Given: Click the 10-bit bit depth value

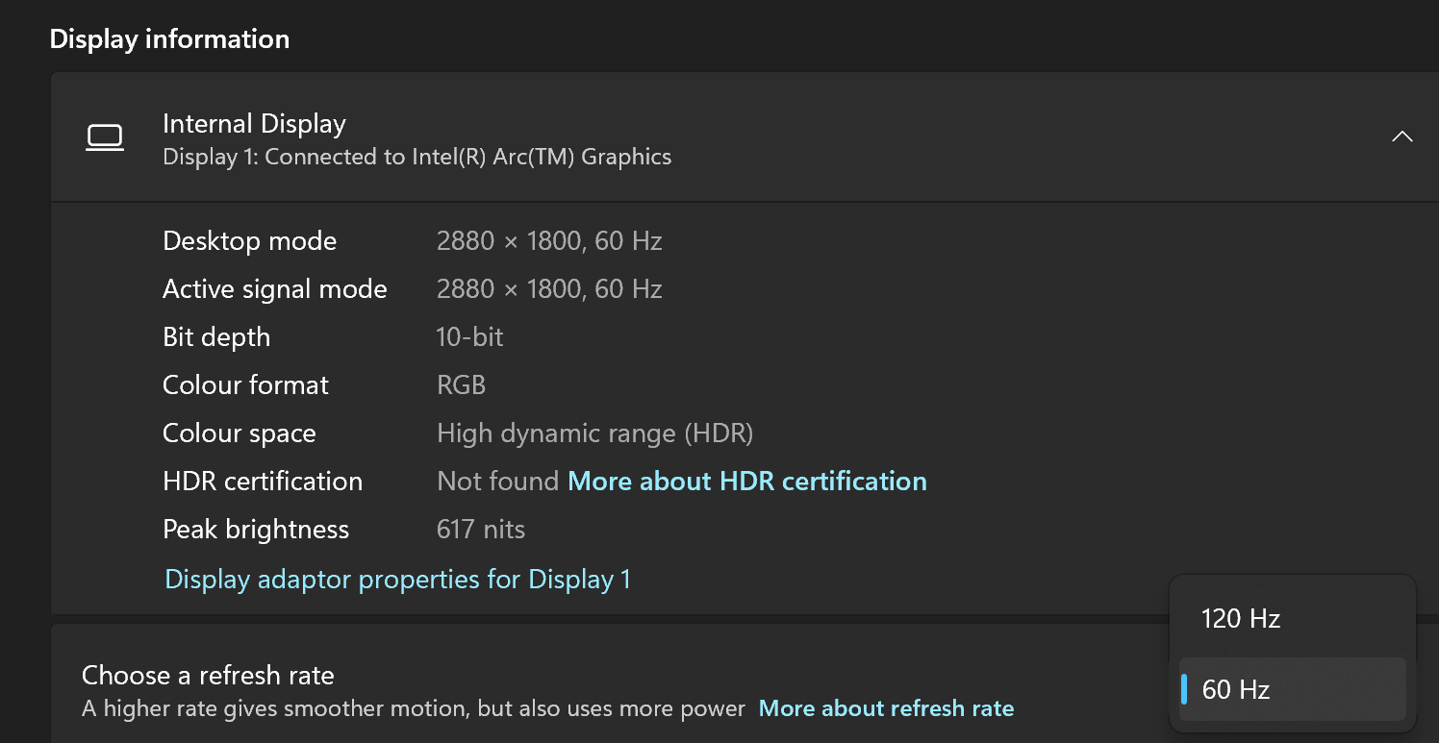Looking at the screenshot, I should (469, 336).
